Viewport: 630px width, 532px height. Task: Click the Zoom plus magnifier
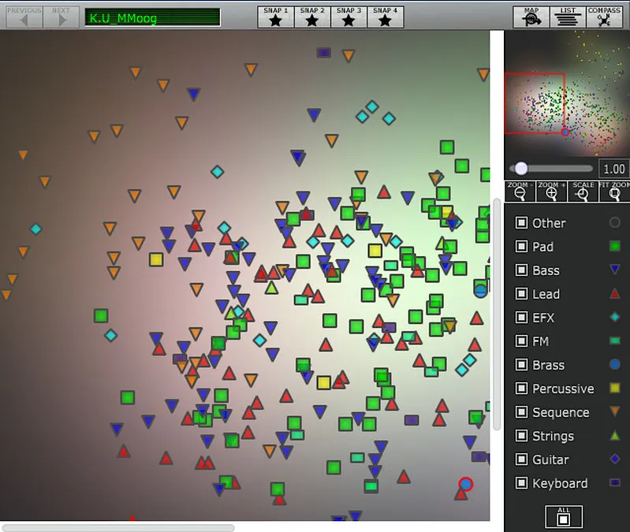(x=551, y=192)
